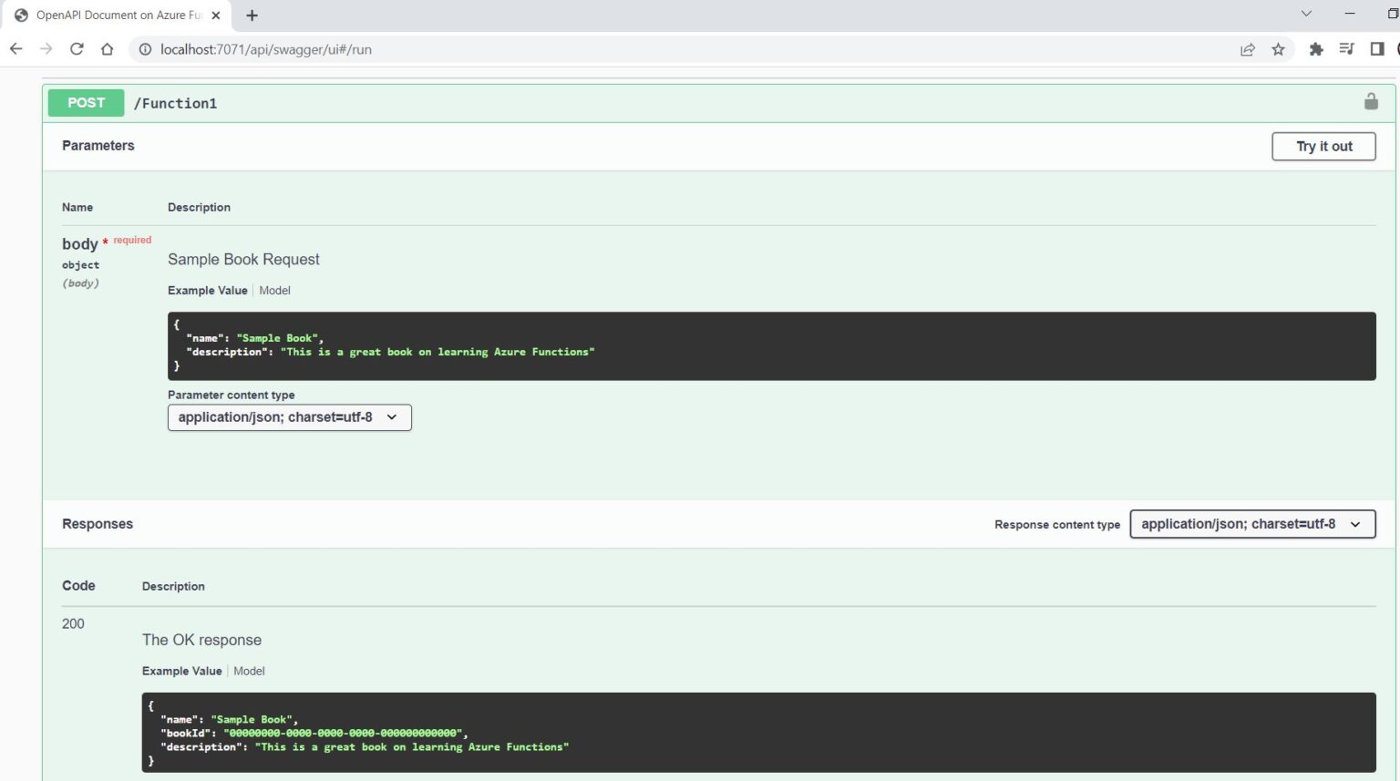Image resolution: width=1400 pixels, height=781 pixels.
Task: Bookmark this page with the star icon
Action: [1278, 49]
